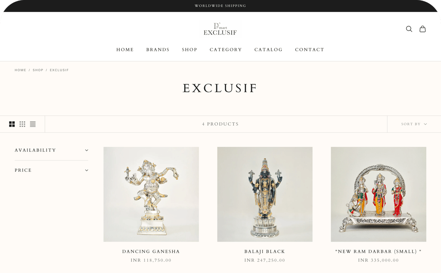Switch to list view layout icon

point(33,124)
